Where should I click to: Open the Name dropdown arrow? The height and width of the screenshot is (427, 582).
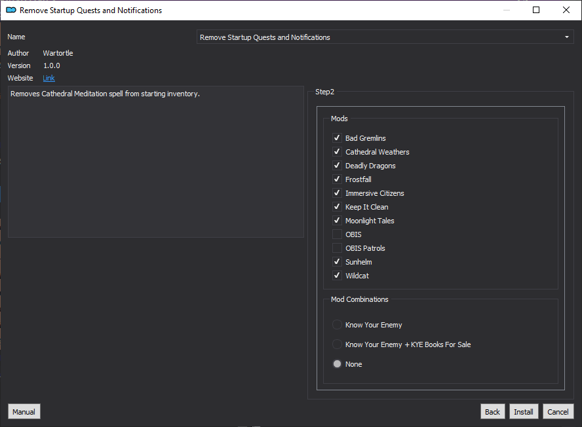[566, 37]
